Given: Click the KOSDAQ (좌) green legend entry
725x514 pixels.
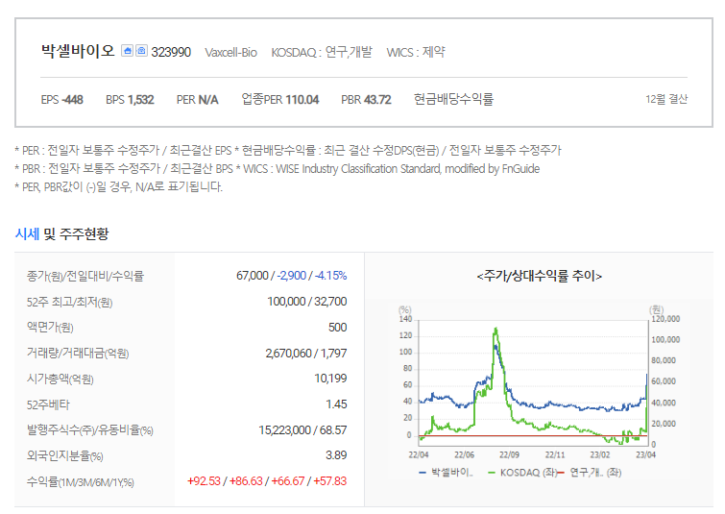Looking at the screenshot, I should click(x=522, y=473).
